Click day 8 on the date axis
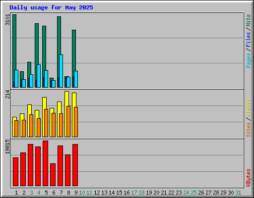 (68, 193)
